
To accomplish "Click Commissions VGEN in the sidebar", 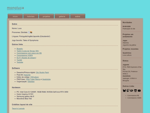I will coord(134,98).
